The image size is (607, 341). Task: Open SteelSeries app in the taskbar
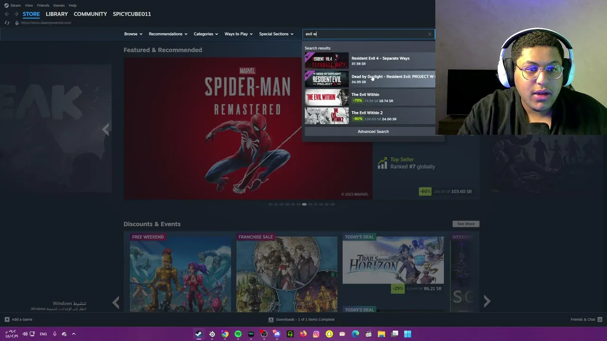(x=212, y=334)
